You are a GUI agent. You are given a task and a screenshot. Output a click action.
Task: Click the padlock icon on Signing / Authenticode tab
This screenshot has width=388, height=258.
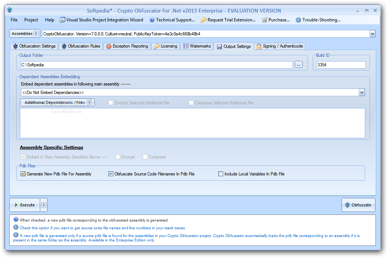pyautogui.click(x=259, y=46)
